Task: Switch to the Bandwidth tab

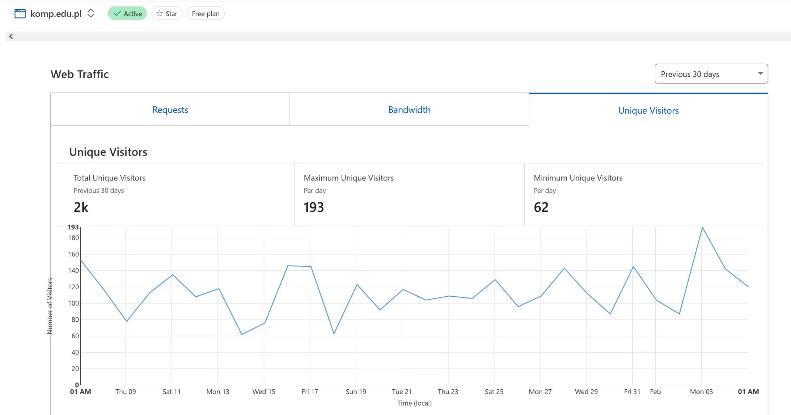Action: 409,110
